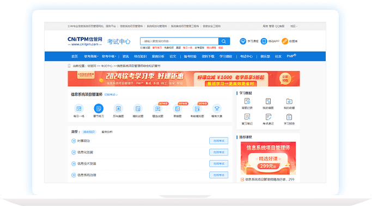Click into the search input field
Screen dimensions: 372x206
coord(179,41)
